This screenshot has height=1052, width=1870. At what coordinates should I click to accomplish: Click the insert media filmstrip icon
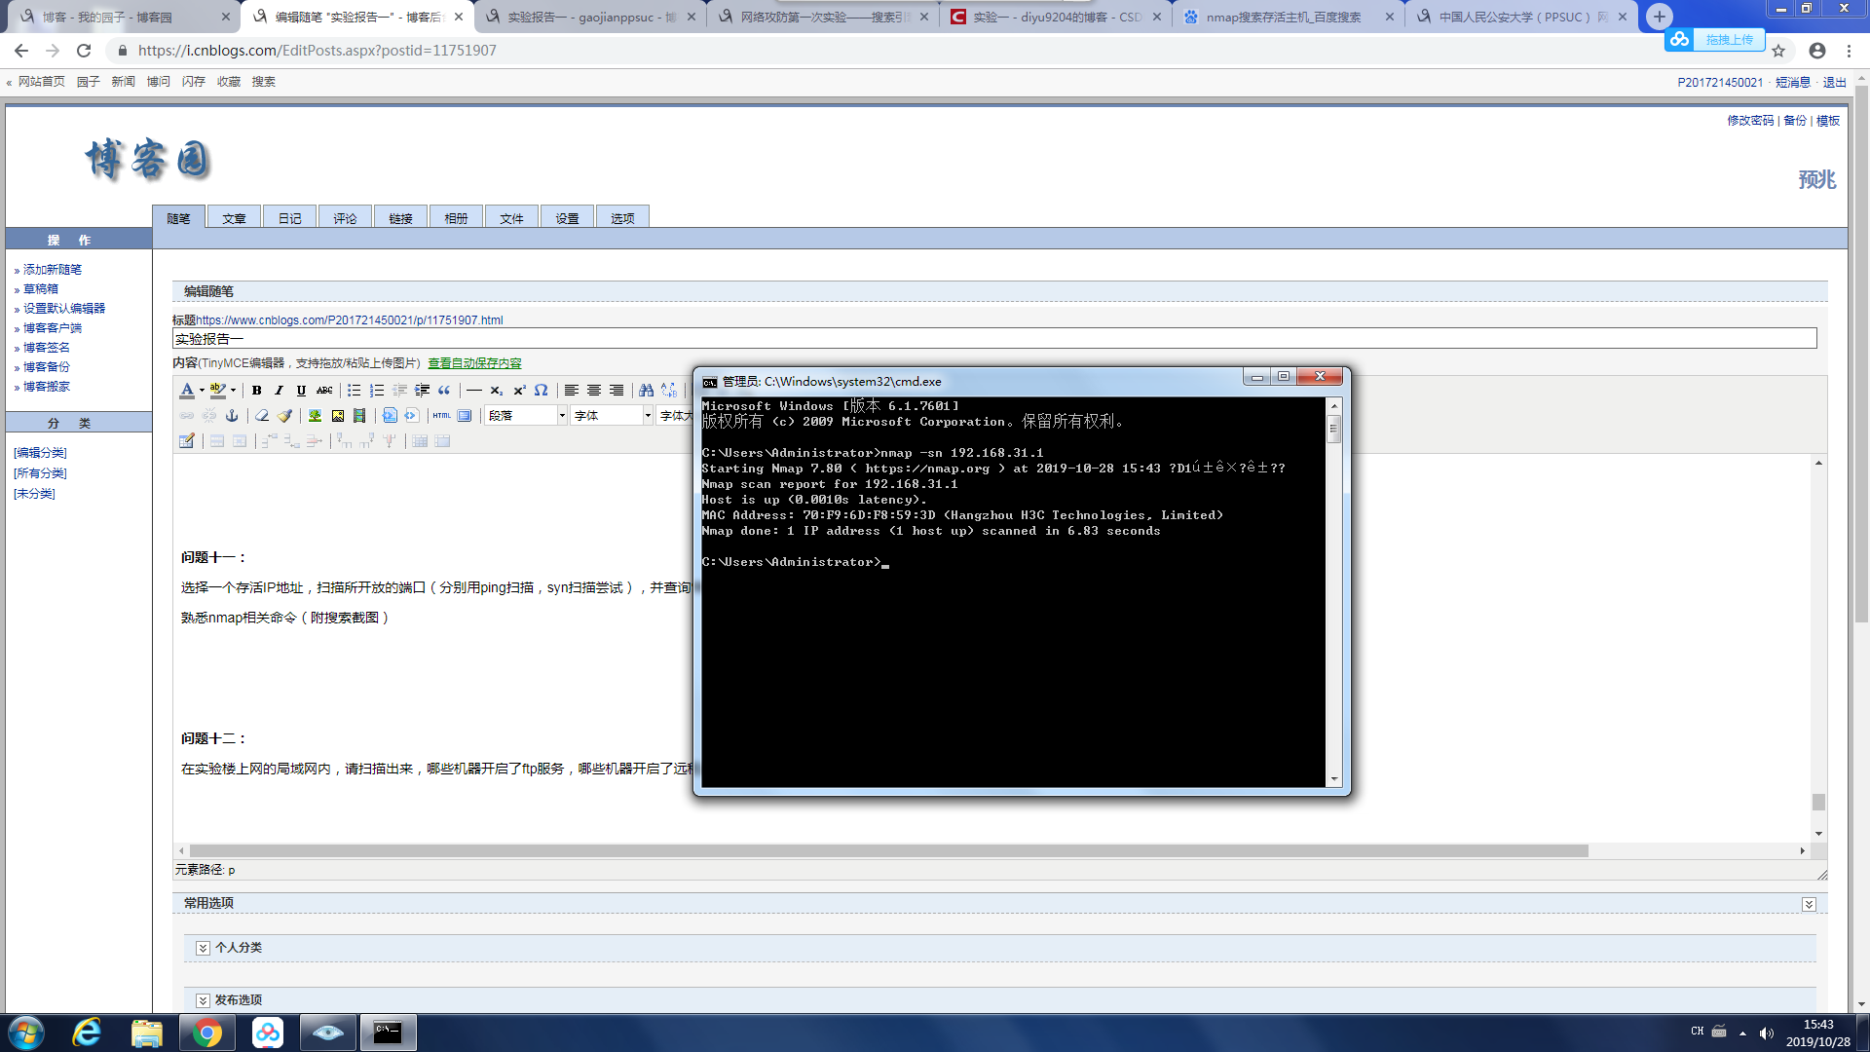click(x=359, y=416)
